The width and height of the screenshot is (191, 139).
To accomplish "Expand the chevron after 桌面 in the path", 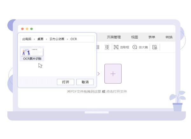I will pyautogui.click(x=46, y=39).
